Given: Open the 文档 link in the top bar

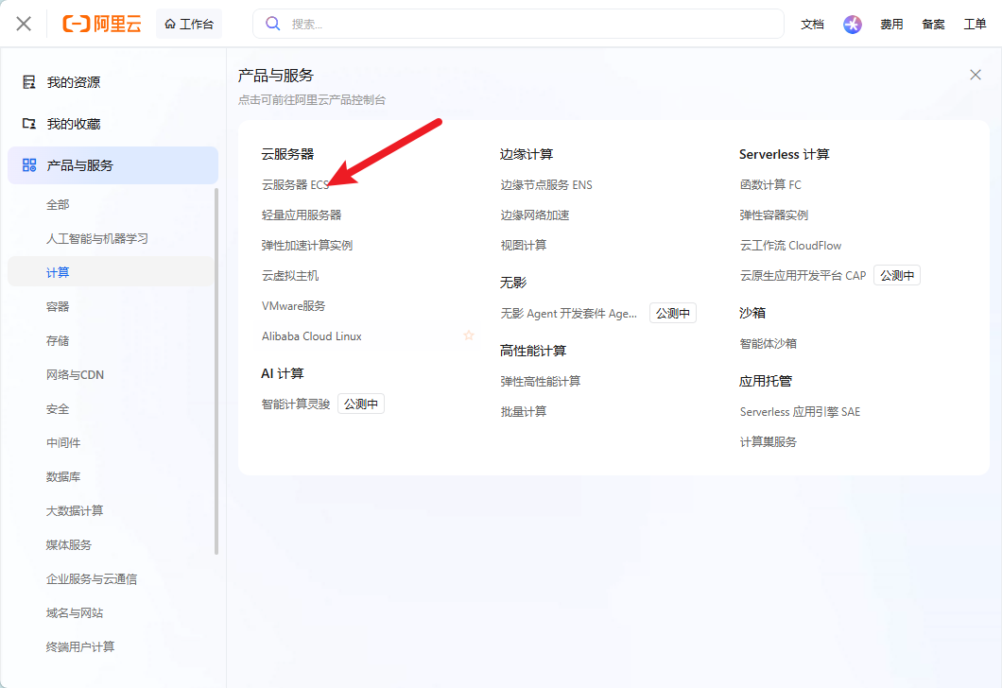Looking at the screenshot, I should (x=812, y=25).
